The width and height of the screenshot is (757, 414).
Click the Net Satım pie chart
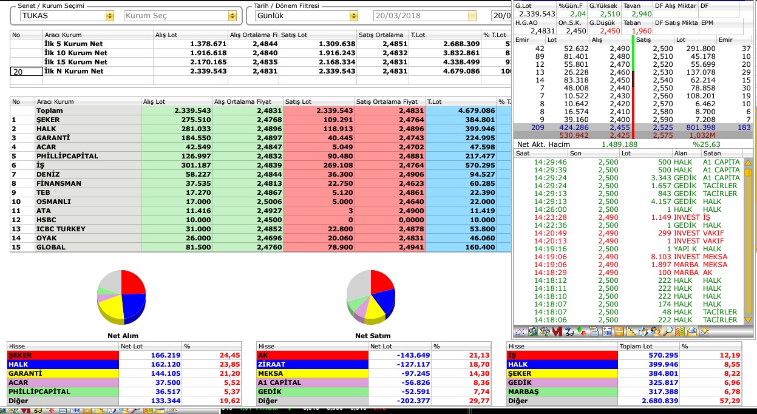point(370,297)
